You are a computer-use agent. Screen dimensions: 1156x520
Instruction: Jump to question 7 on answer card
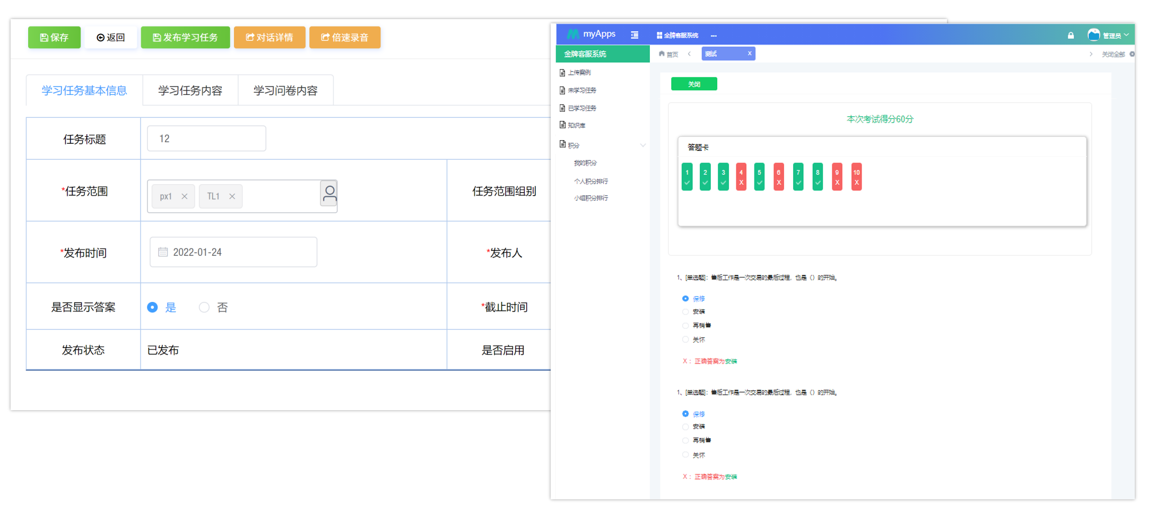[798, 177]
